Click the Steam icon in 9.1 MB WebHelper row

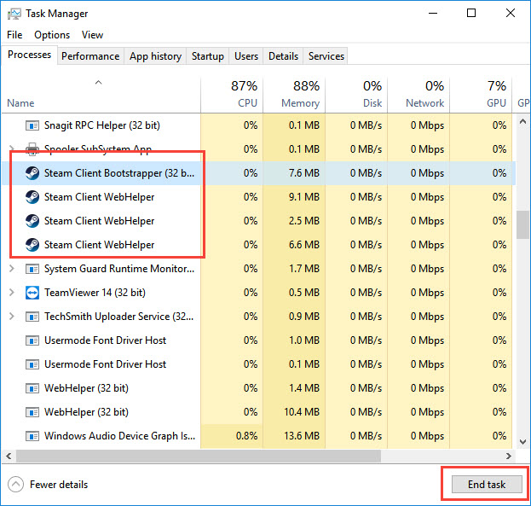coord(32,197)
